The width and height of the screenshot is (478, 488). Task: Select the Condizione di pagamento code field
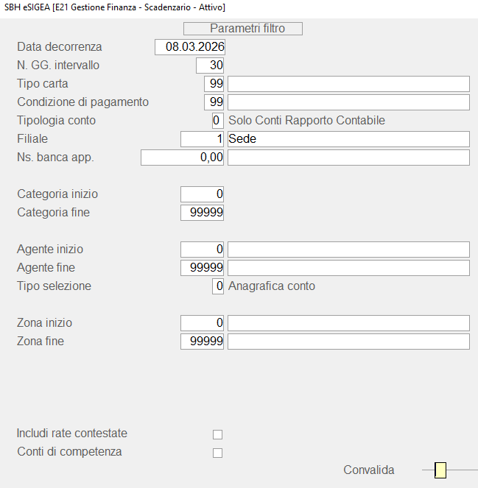tap(214, 102)
